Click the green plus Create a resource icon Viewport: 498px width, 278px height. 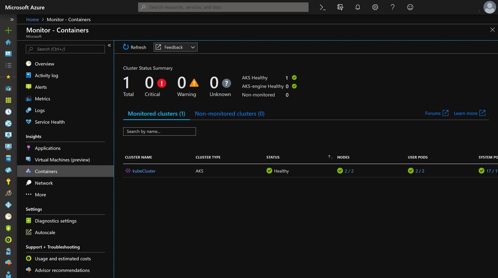coord(8,30)
